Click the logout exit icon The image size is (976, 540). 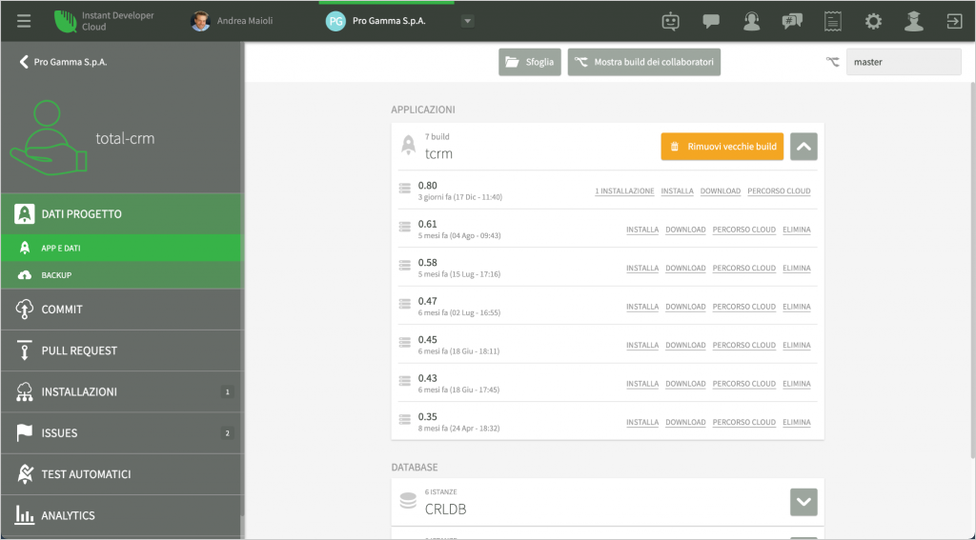point(954,21)
